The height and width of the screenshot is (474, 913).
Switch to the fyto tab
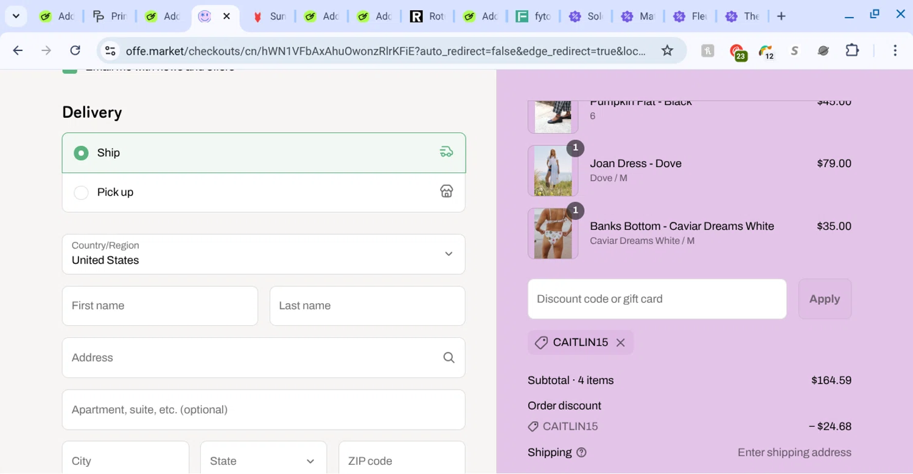click(533, 16)
